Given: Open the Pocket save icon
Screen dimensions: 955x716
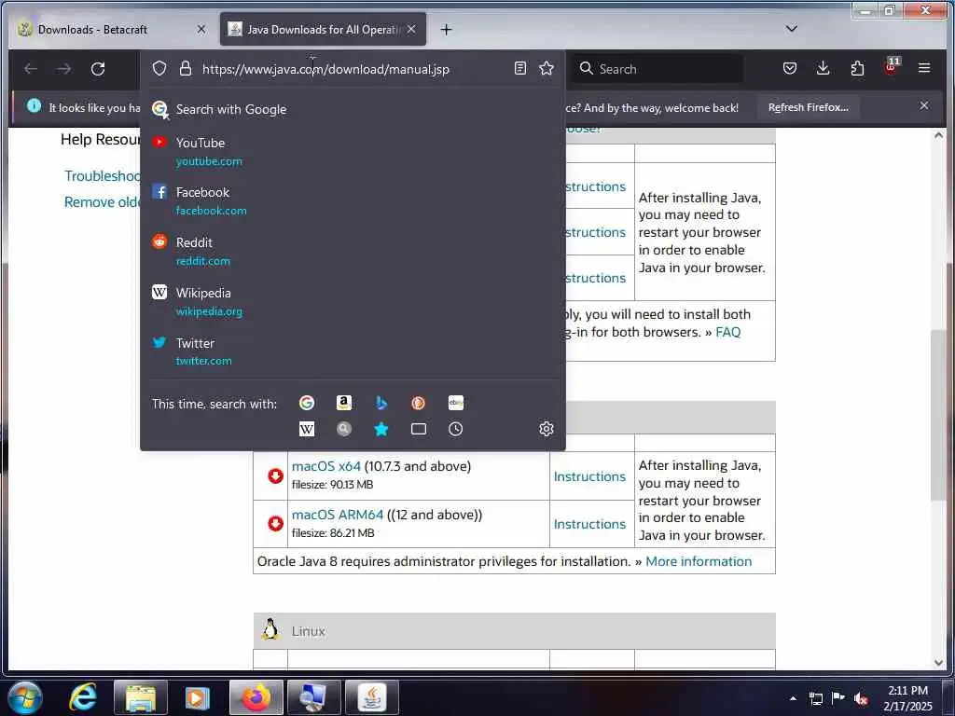Looking at the screenshot, I should (x=790, y=68).
